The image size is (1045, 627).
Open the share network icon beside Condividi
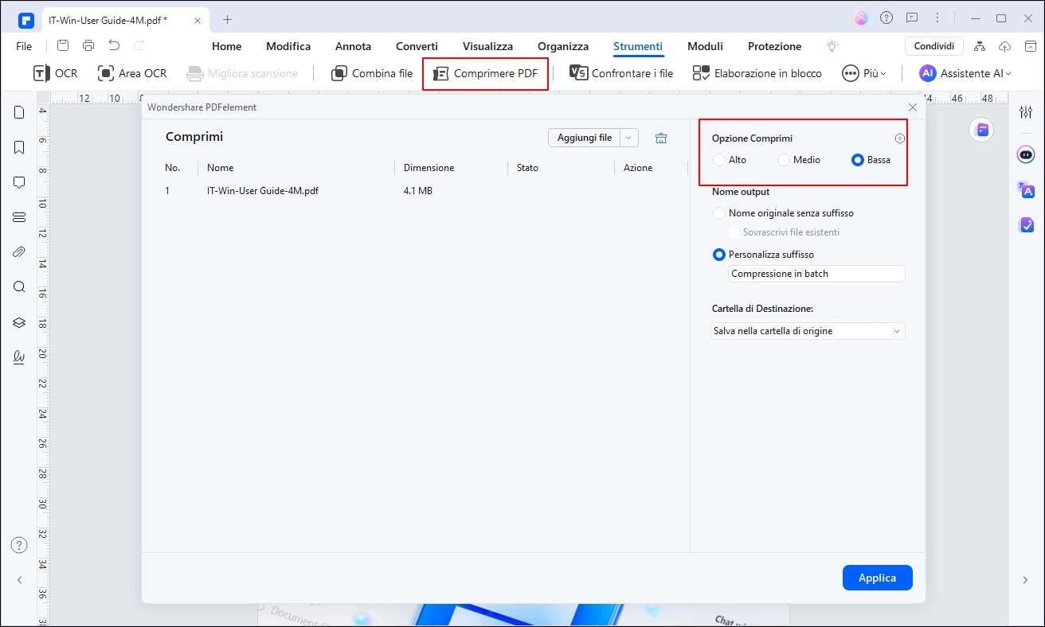[x=980, y=46]
